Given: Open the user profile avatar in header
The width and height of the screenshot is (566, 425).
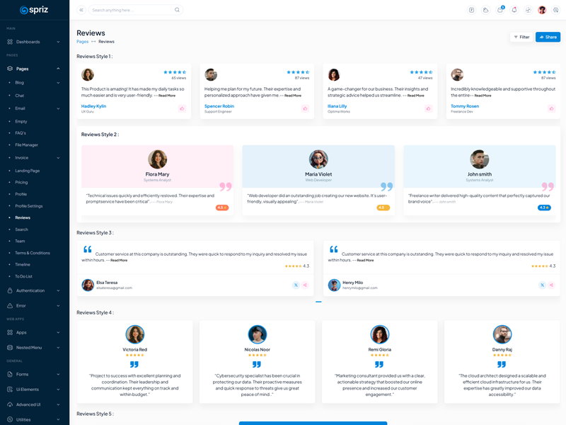Looking at the screenshot, I should [x=542, y=10].
